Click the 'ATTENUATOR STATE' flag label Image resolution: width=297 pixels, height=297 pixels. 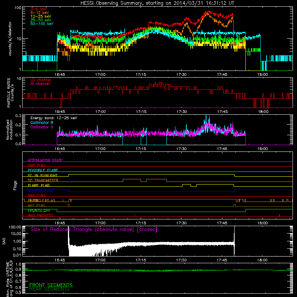[45, 160]
